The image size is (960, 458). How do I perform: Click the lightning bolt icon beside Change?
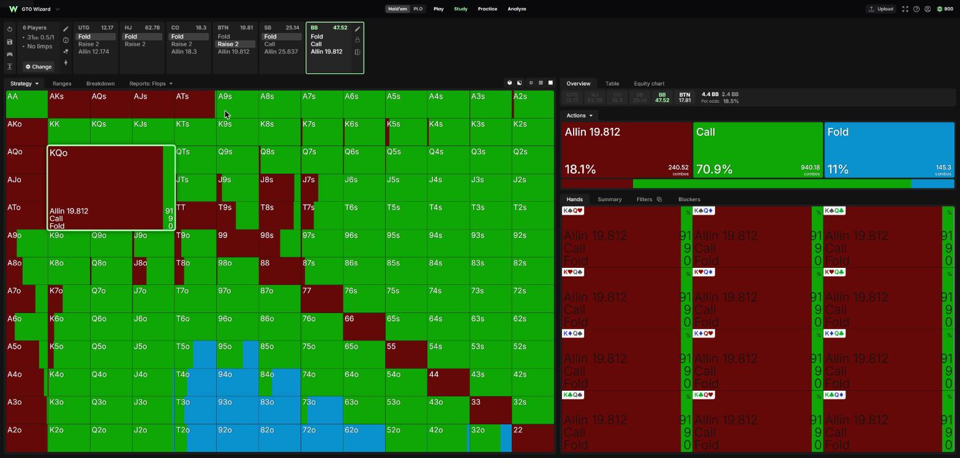pos(66,63)
